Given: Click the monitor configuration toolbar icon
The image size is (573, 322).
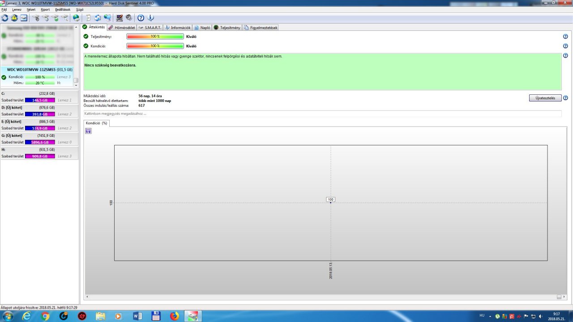Looking at the screenshot, I should point(119,18).
